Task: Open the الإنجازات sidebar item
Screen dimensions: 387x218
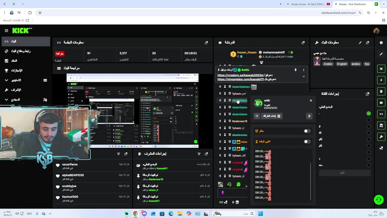Action: tap(25, 70)
